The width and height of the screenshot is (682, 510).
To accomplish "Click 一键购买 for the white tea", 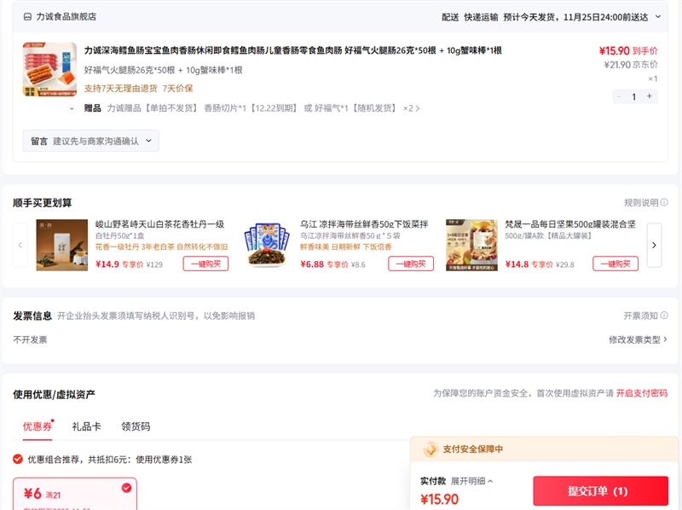I will tap(205, 264).
